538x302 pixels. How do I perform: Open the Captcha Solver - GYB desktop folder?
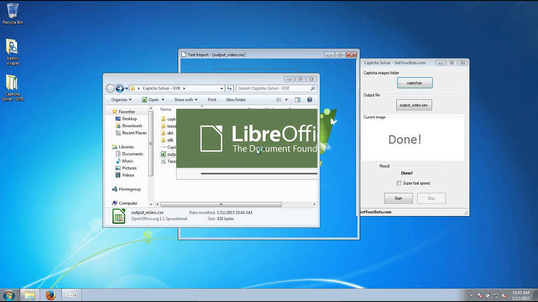[x=13, y=88]
